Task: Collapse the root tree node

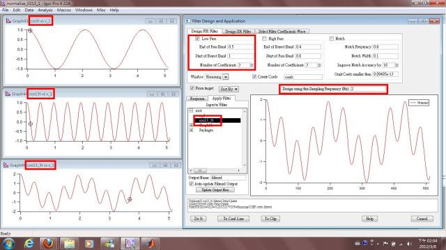Action: (191, 110)
